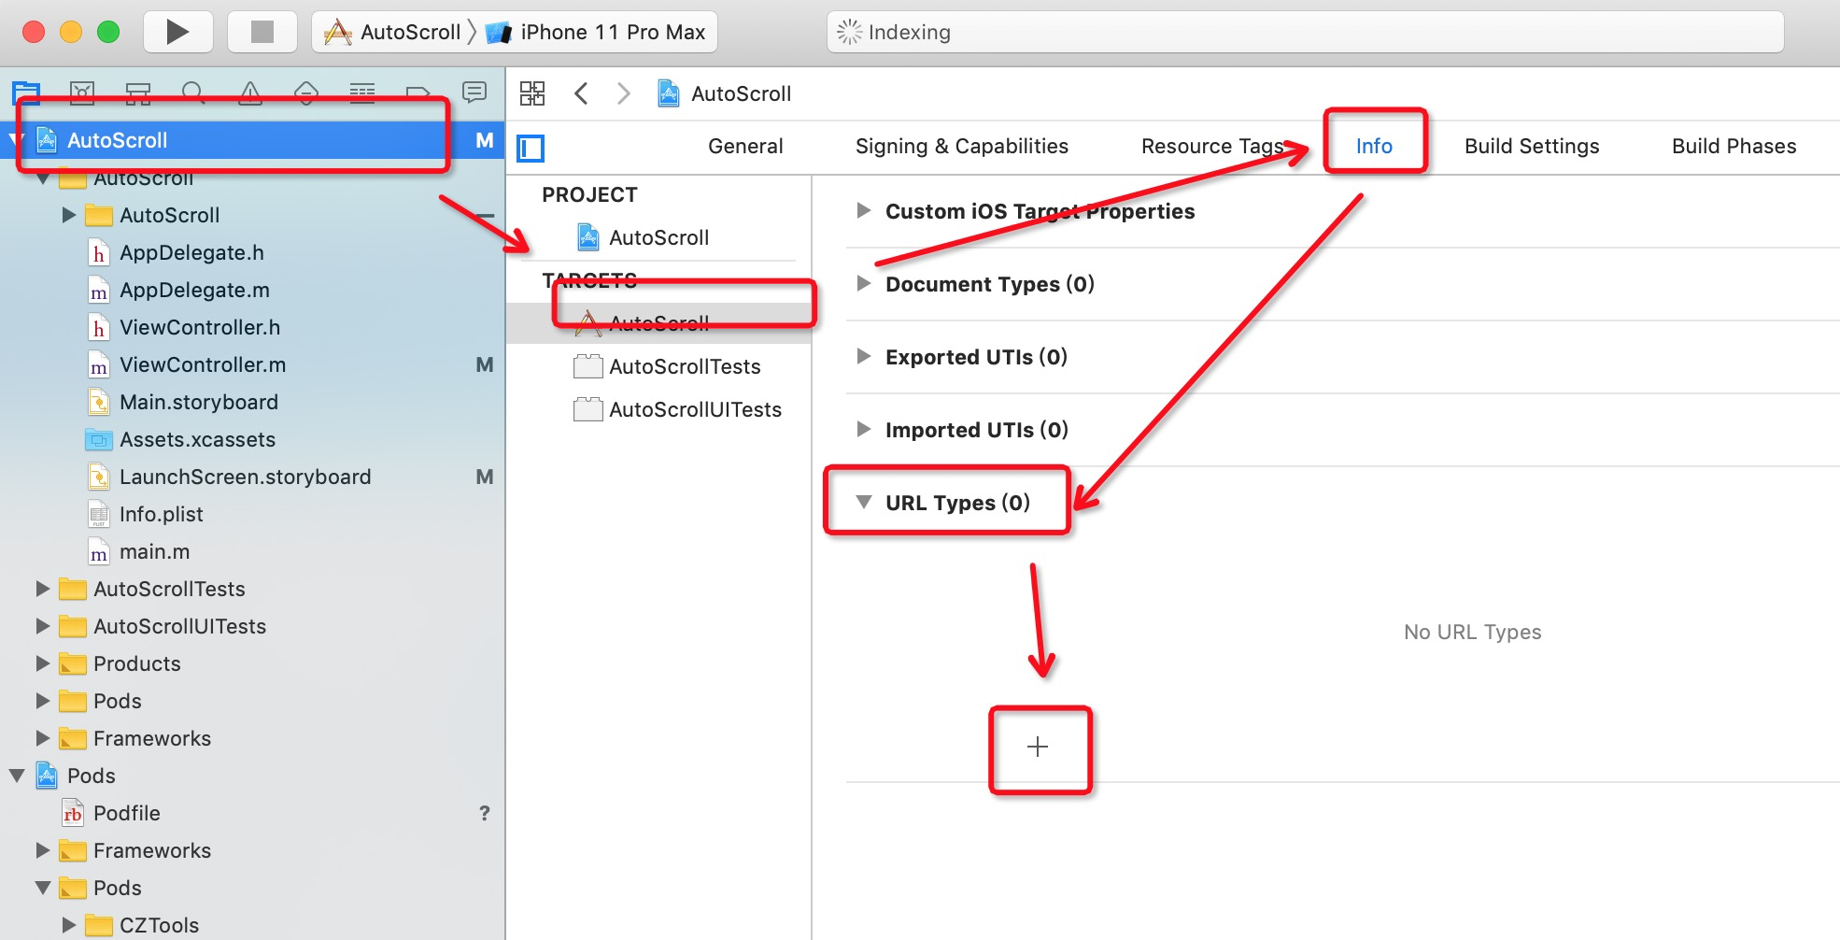
Task: Go forward in editor history
Action: 624,93
